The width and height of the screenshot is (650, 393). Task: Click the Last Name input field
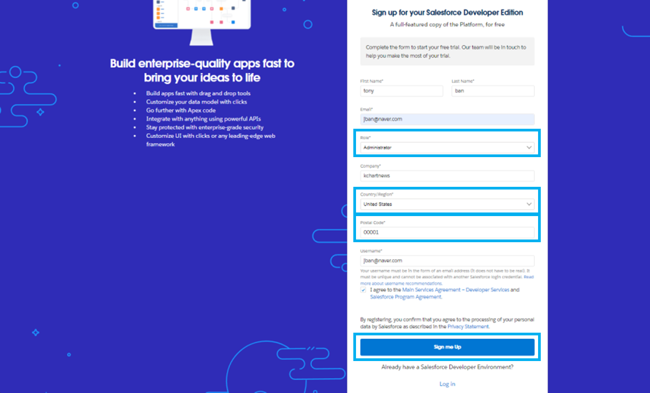coord(493,91)
